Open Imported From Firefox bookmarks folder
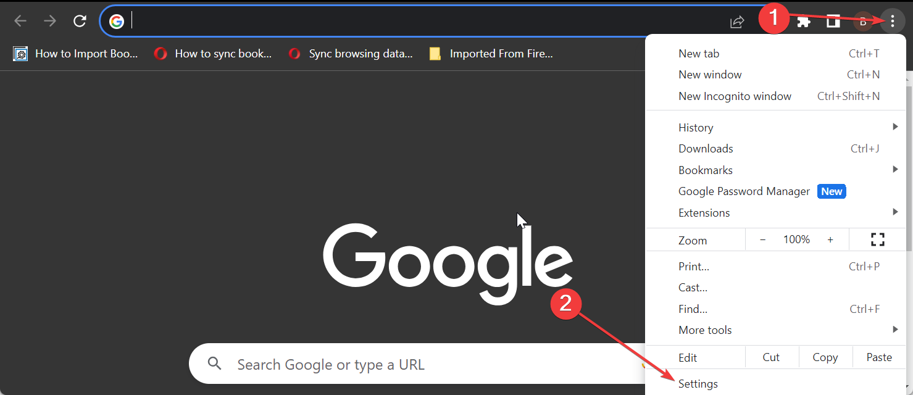 491,54
